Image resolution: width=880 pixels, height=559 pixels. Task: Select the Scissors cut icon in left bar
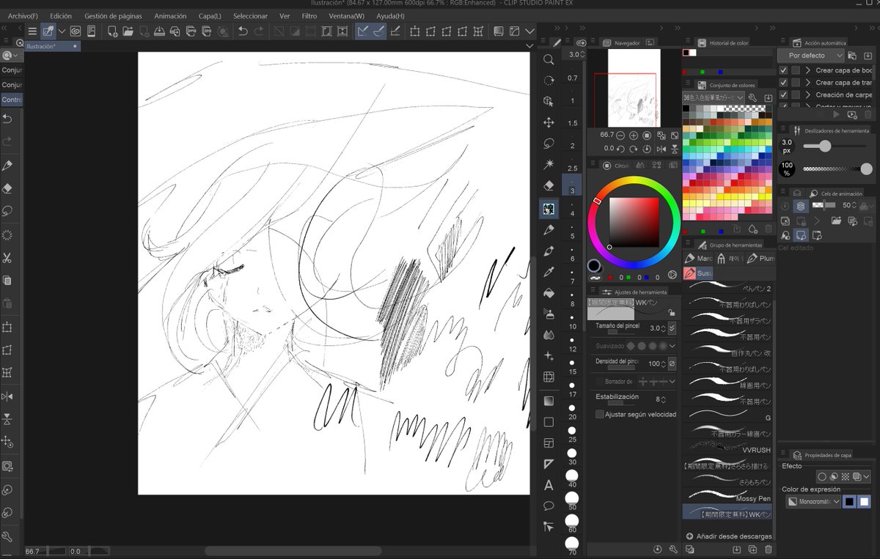[x=7, y=258]
